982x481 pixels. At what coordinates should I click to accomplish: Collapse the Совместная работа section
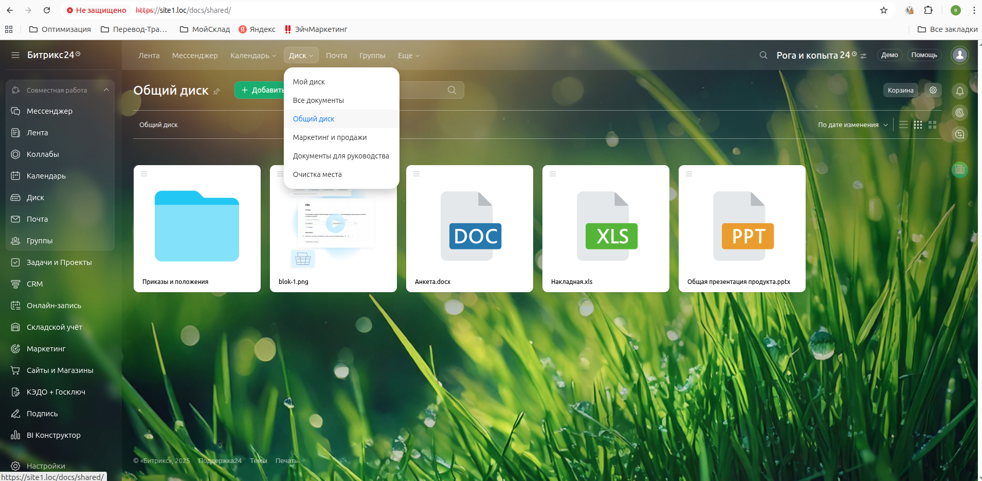[106, 90]
